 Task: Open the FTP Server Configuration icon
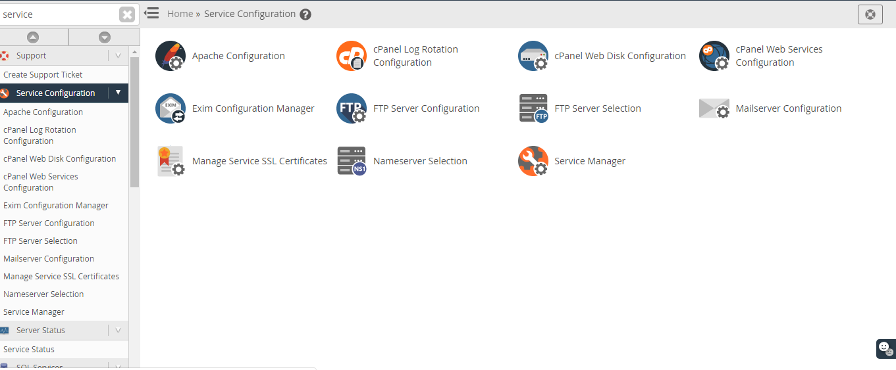point(352,108)
